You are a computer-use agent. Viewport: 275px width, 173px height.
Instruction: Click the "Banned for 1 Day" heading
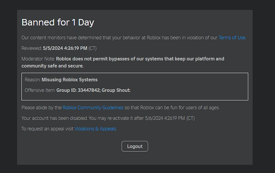[58, 23]
